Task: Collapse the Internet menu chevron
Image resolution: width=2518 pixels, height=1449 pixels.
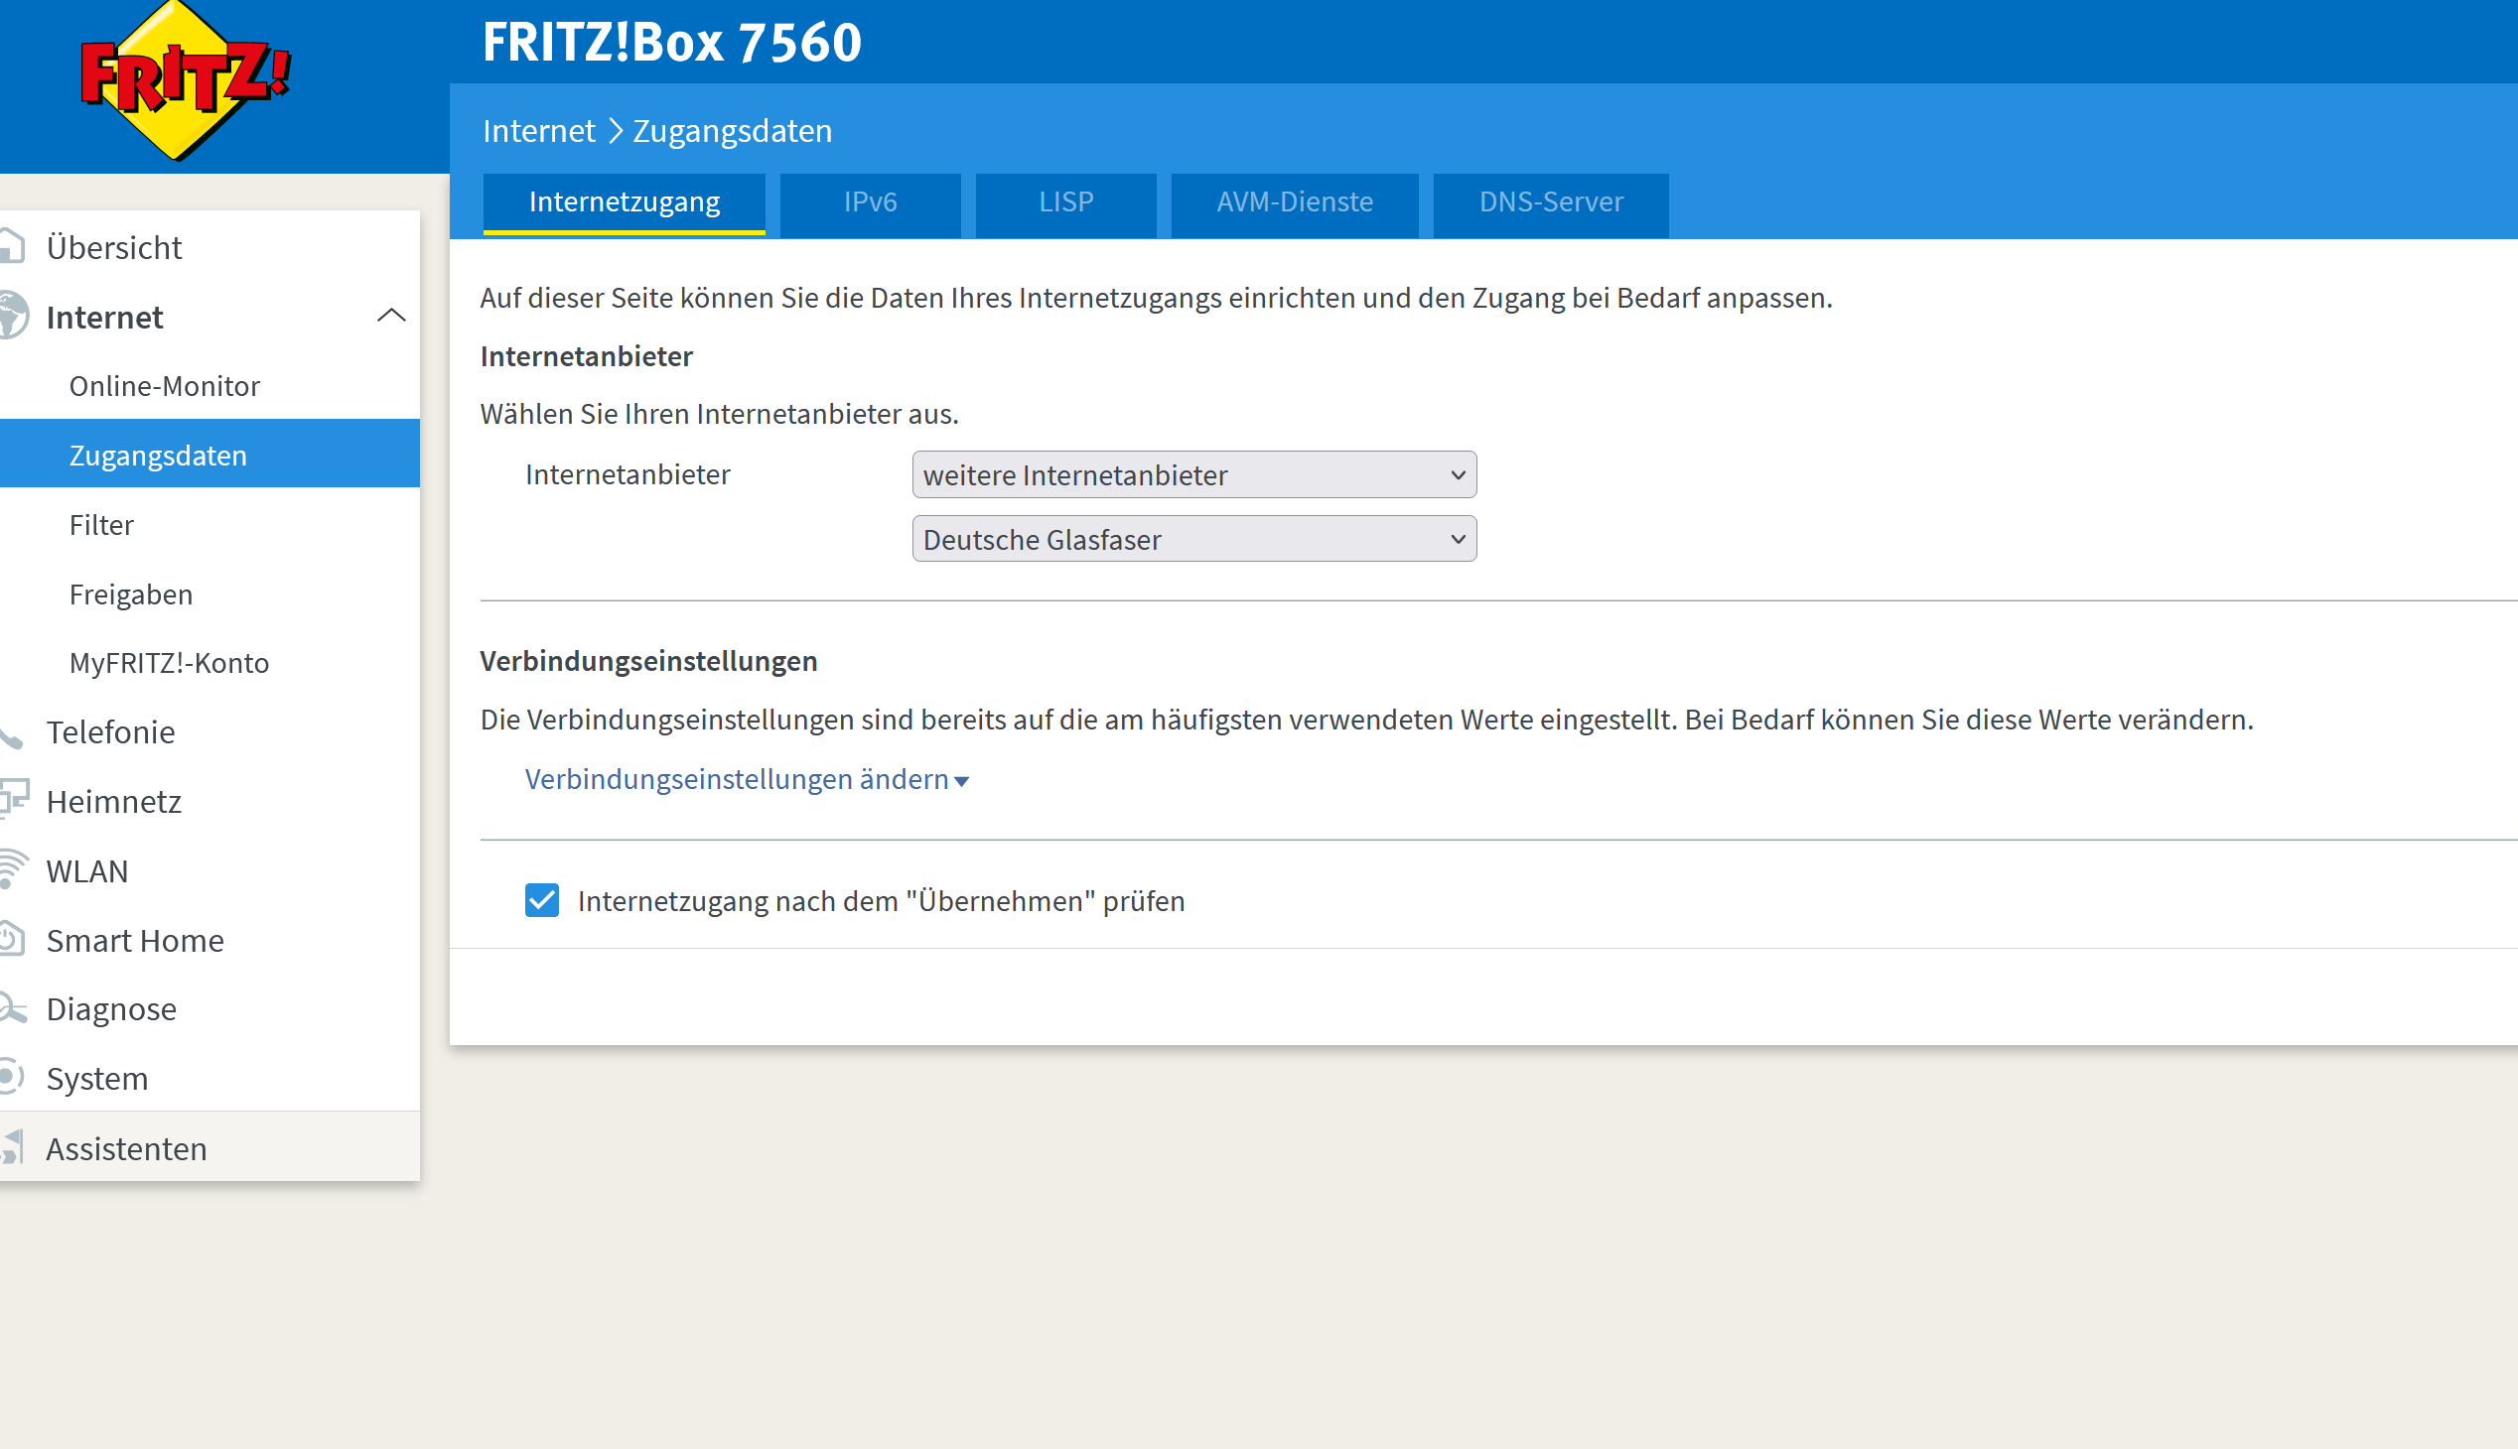Action: click(391, 317)
